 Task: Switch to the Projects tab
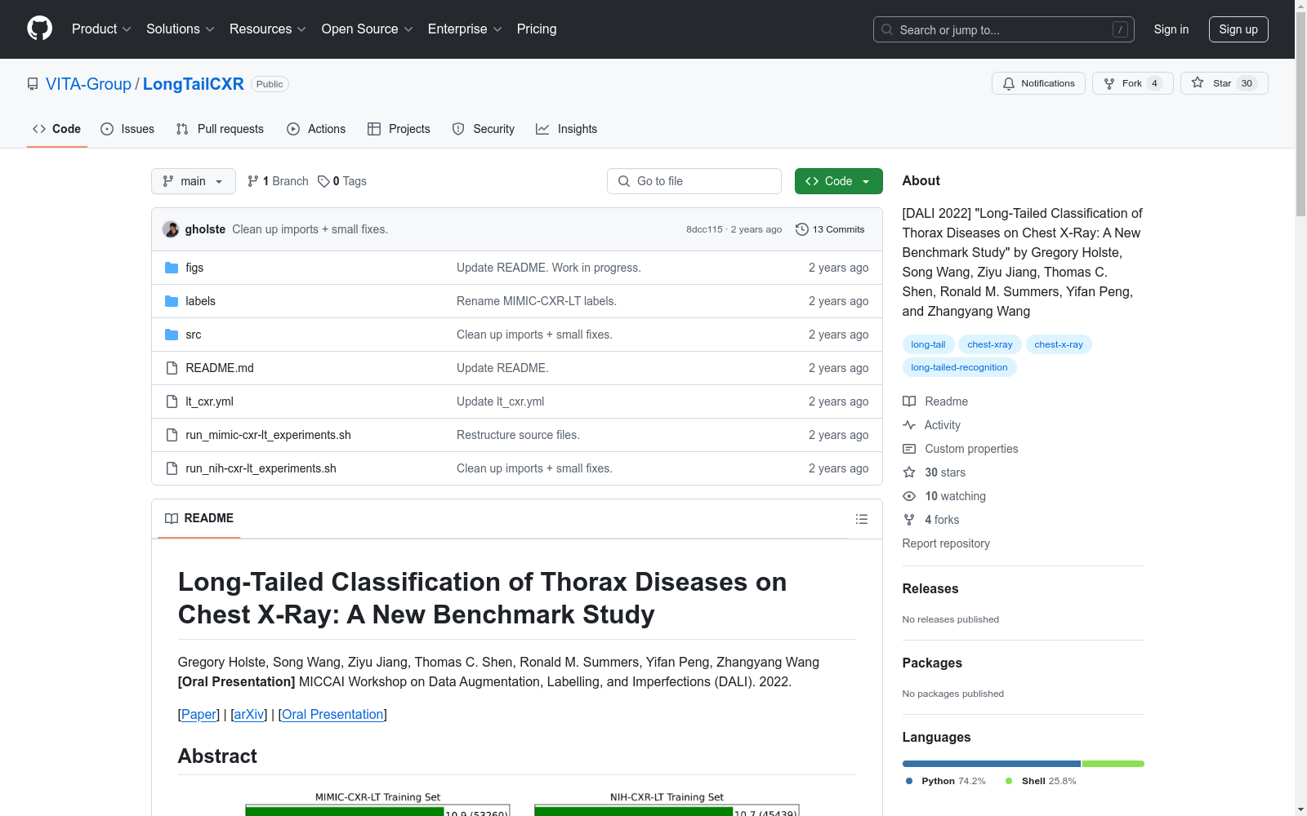399,129
